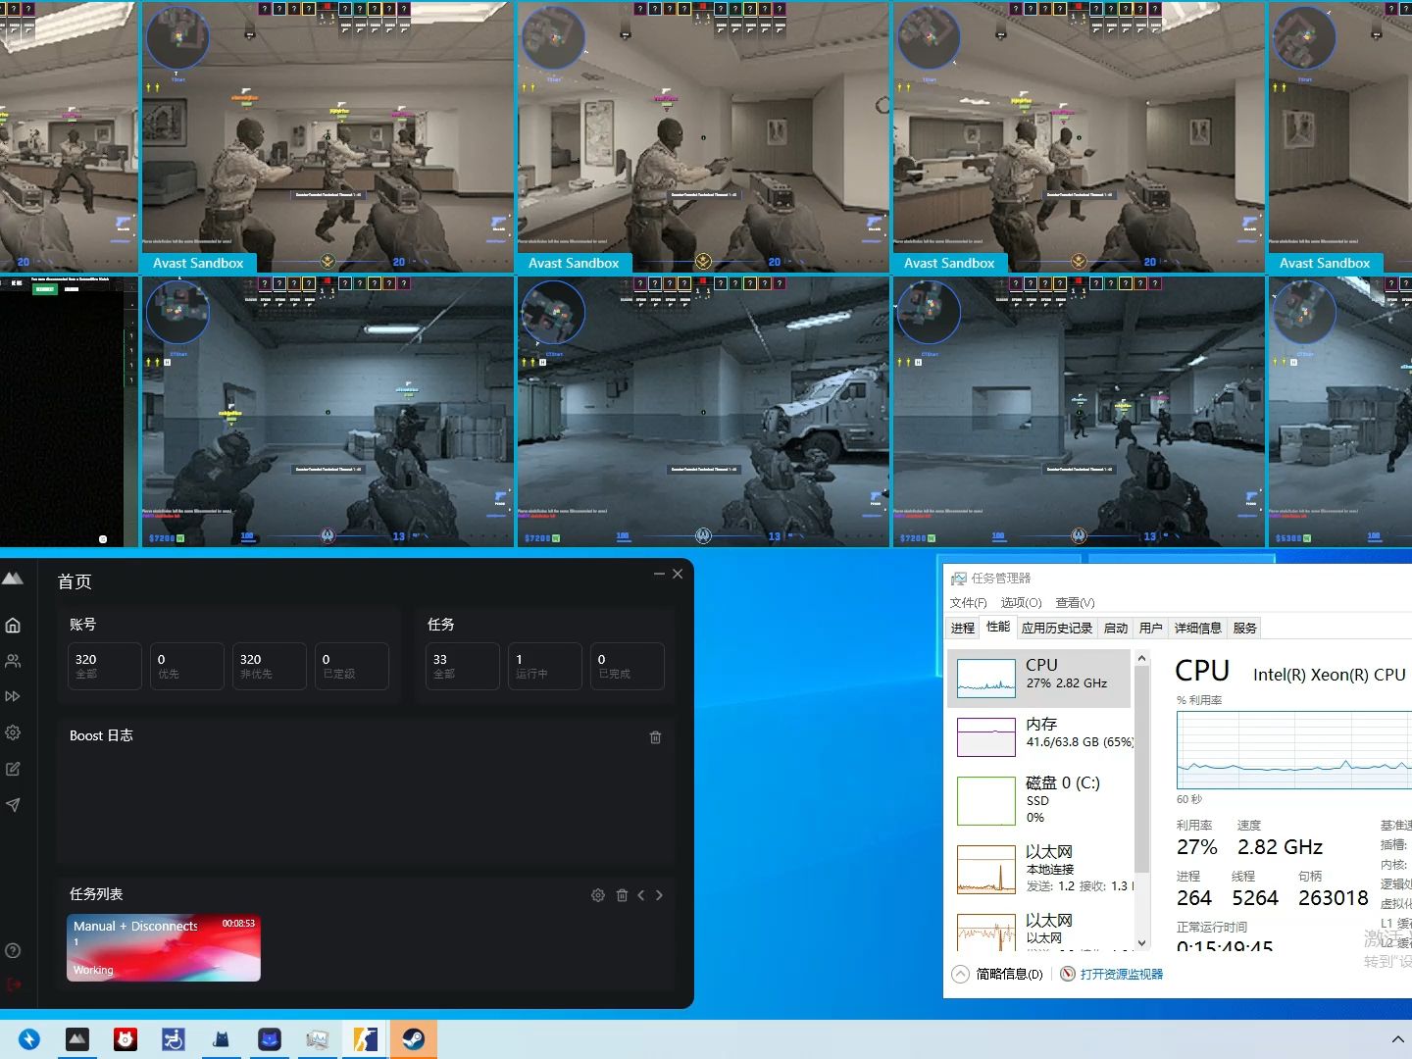Image resolution: width=1412 pixels, height=1059 pixels.
Task: Click the 0 已定级 accounts card
Action: pyautogui.click(x=352, y=666)
